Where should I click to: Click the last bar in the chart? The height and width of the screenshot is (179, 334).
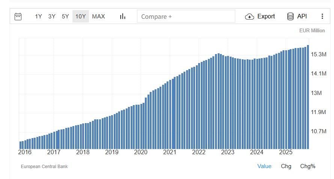308,97
